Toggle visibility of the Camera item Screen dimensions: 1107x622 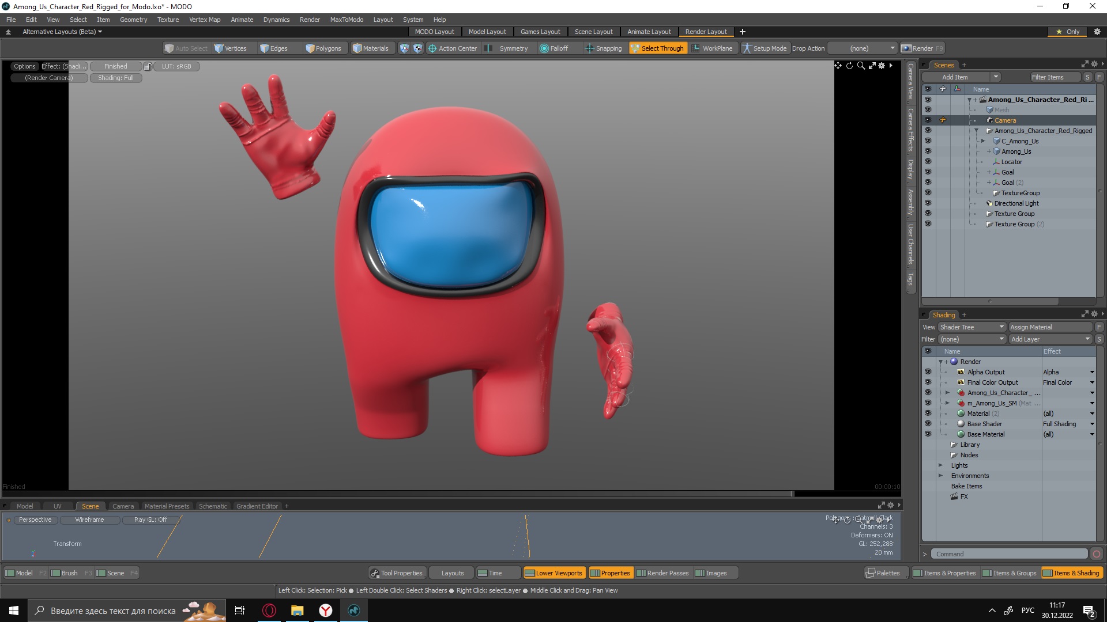pos(928,120)
